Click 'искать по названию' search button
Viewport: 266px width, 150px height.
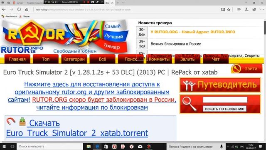(x=224, y=109)
